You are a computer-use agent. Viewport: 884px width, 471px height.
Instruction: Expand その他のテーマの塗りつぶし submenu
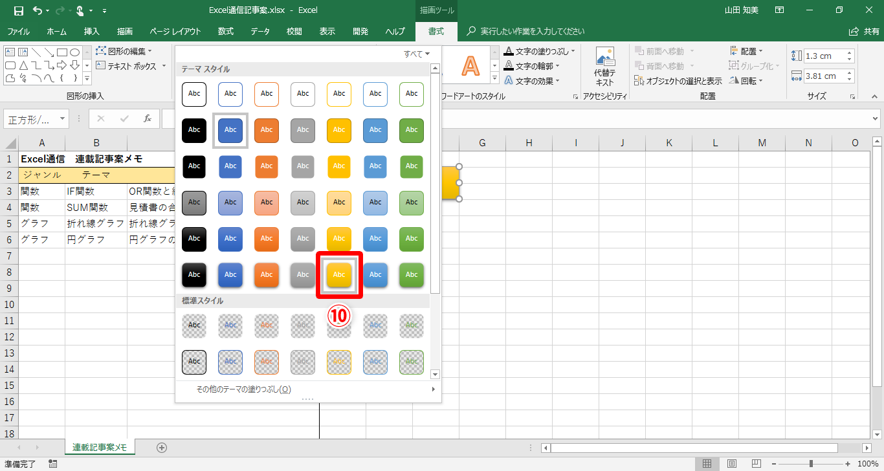pyautogui.click(x=307, y=389)
